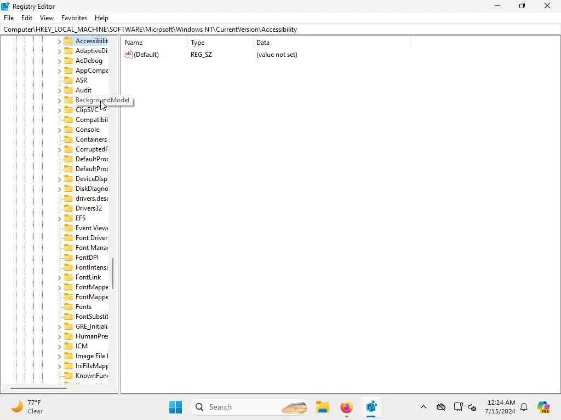Click the taskbar Search box

pyautogui.click(x=249, y=407)
